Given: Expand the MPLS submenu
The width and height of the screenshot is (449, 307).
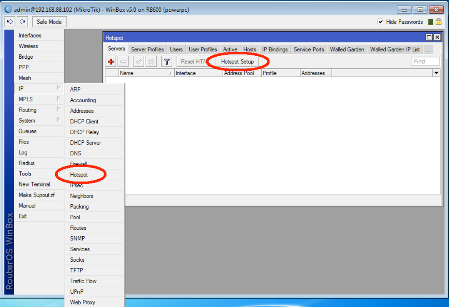Looking at the screenshot, I should (39, 99).
